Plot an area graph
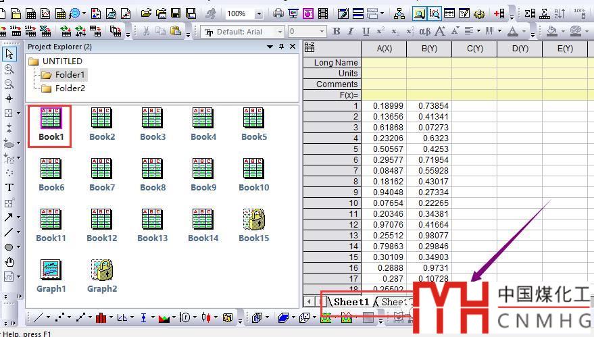The image size is (594, 337). tap(164, 317)
